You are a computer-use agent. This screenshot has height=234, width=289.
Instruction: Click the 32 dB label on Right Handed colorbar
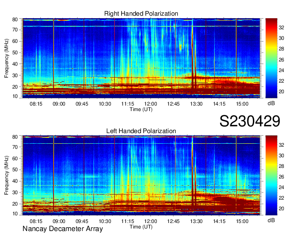(x=281, y=28)
